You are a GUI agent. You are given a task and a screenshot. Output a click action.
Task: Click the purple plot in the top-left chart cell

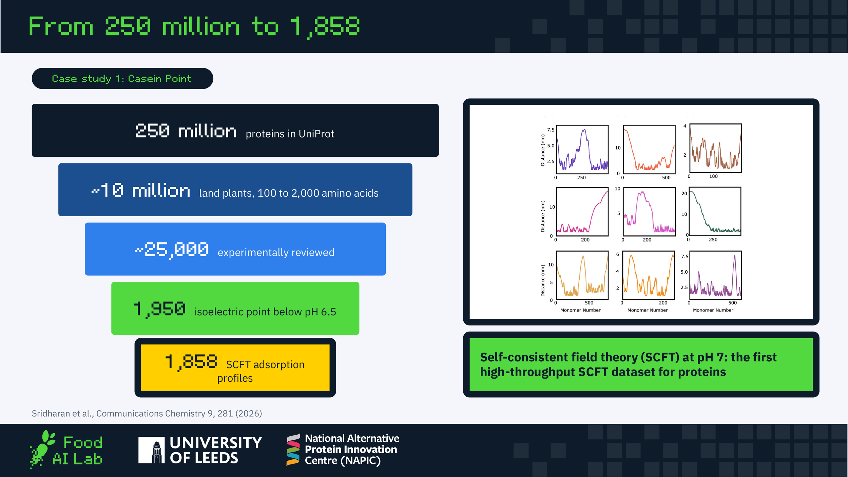click(x=582, y=150)
